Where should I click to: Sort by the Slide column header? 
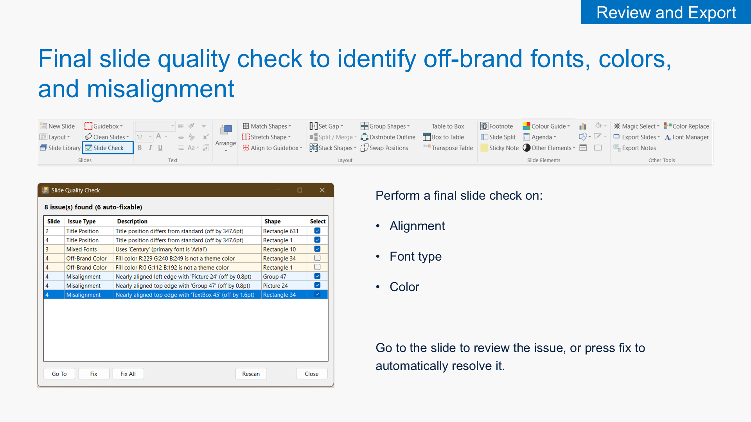click(x=54, y=221)
